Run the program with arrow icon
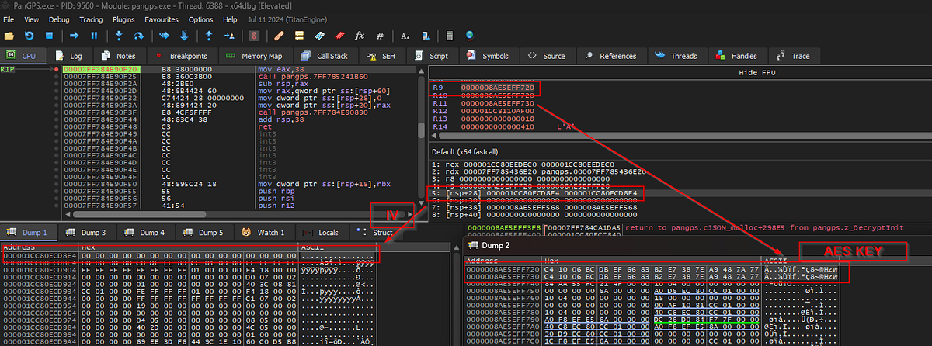932x346 pixels. point(75,36)
